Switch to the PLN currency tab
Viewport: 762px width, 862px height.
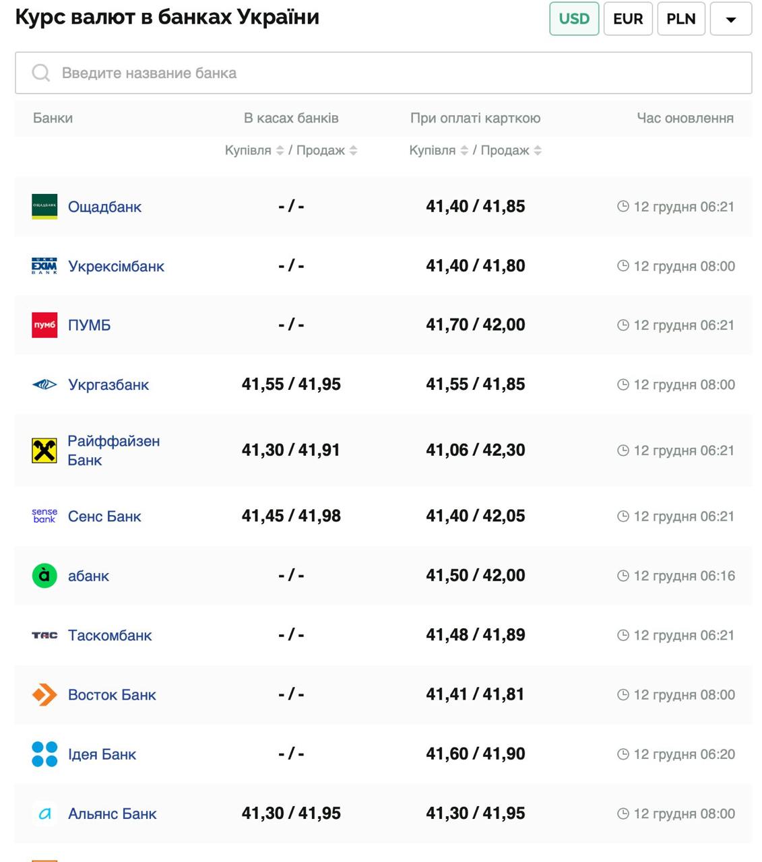[x=681, y=19]
